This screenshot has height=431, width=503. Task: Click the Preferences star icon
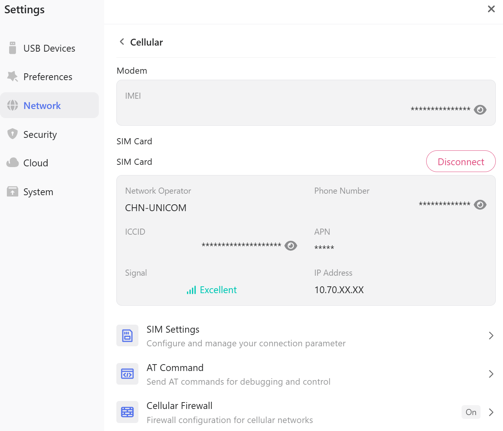pos(13,77)
